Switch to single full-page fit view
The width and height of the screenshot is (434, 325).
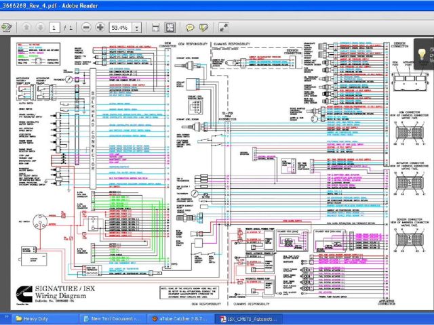[x=170, y=28]
